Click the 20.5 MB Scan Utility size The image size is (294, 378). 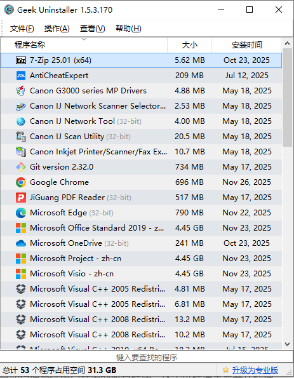190,137
